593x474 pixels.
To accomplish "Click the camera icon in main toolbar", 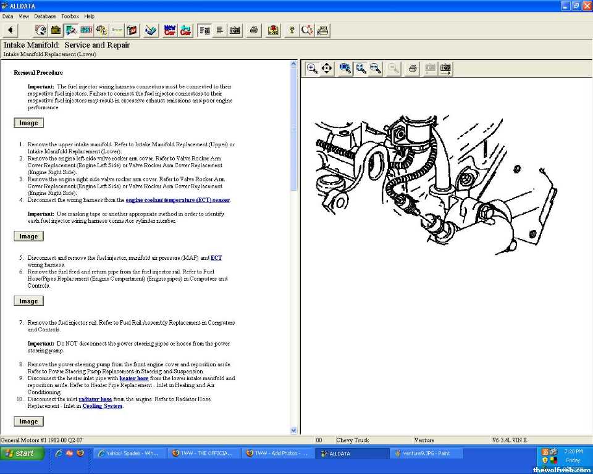I will pos(235,30).
